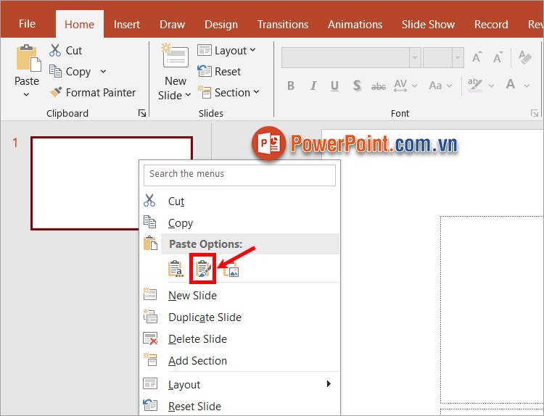Select slide 1 thumbnail
Image resolution: width=544 pixels, height=416 pixels.
point(112,183)
